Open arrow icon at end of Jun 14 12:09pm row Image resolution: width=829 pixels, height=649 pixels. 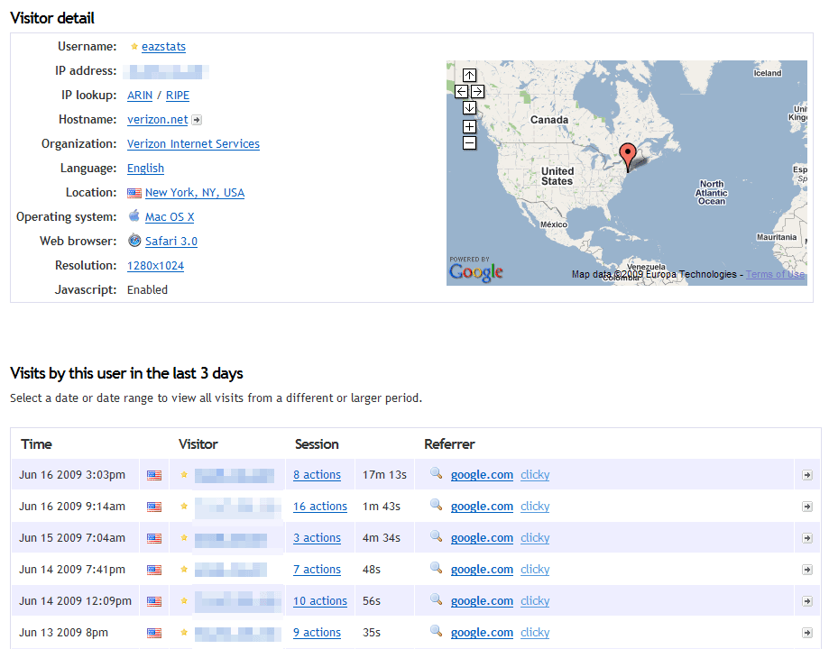806,601
